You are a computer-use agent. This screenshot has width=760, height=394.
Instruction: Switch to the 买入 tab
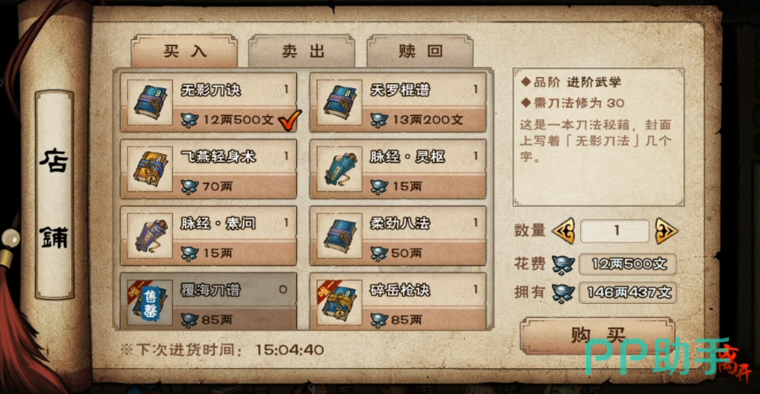click(x=184, y=51)
